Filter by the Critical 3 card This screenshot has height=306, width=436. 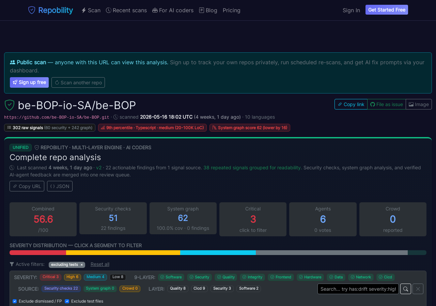(253, 219)
